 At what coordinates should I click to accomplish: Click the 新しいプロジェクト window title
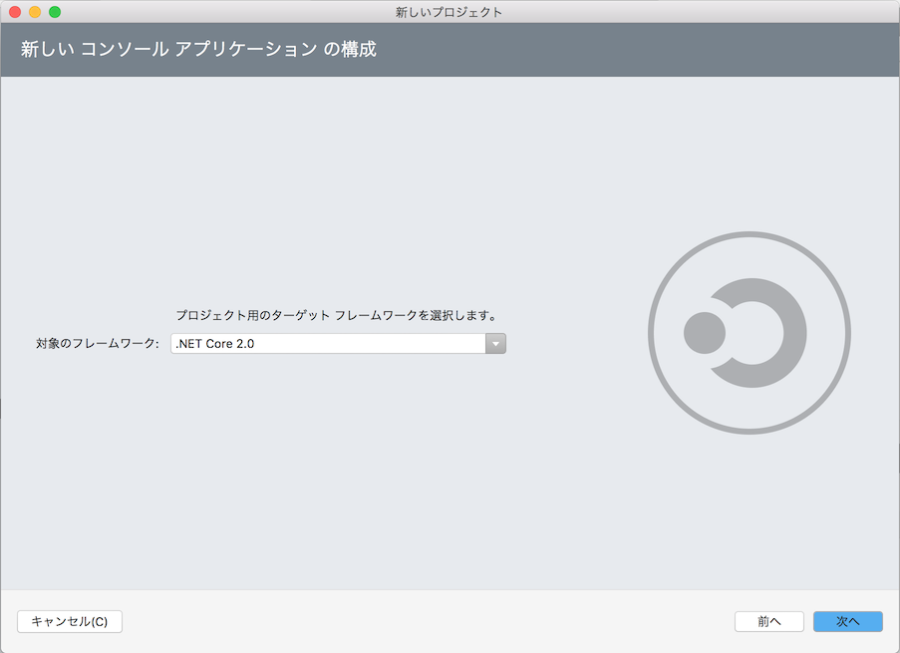click(449, 12)
